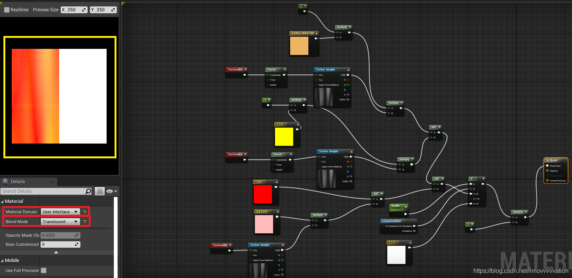Screen dimensions: 572x278
Task: Click the UGradient output pin on LinearGradient
Action: point(414,226)
